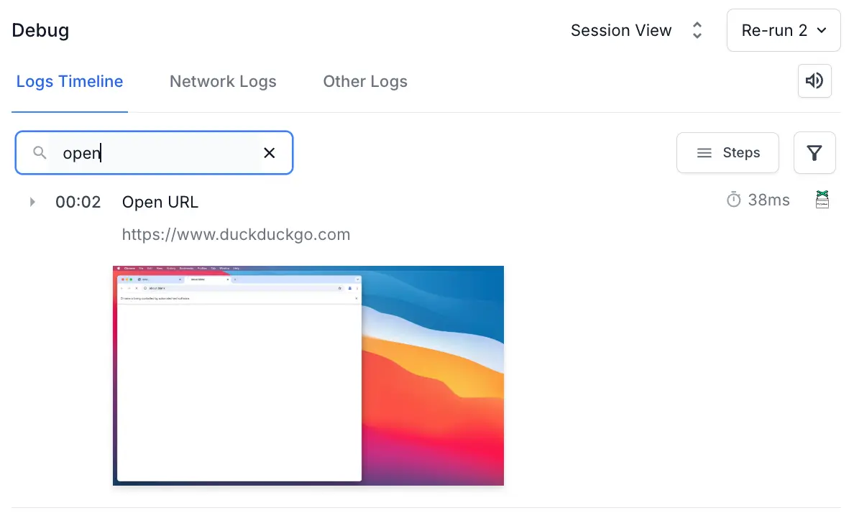
Task: Open the Other Logs tab
Action: point(365,82)
